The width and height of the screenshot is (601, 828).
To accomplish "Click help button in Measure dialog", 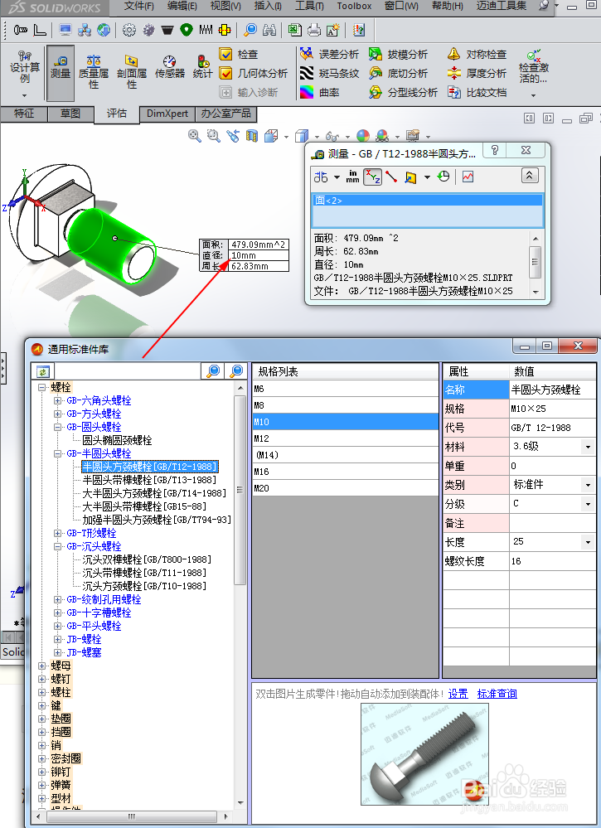I will (x=494, y=150).
